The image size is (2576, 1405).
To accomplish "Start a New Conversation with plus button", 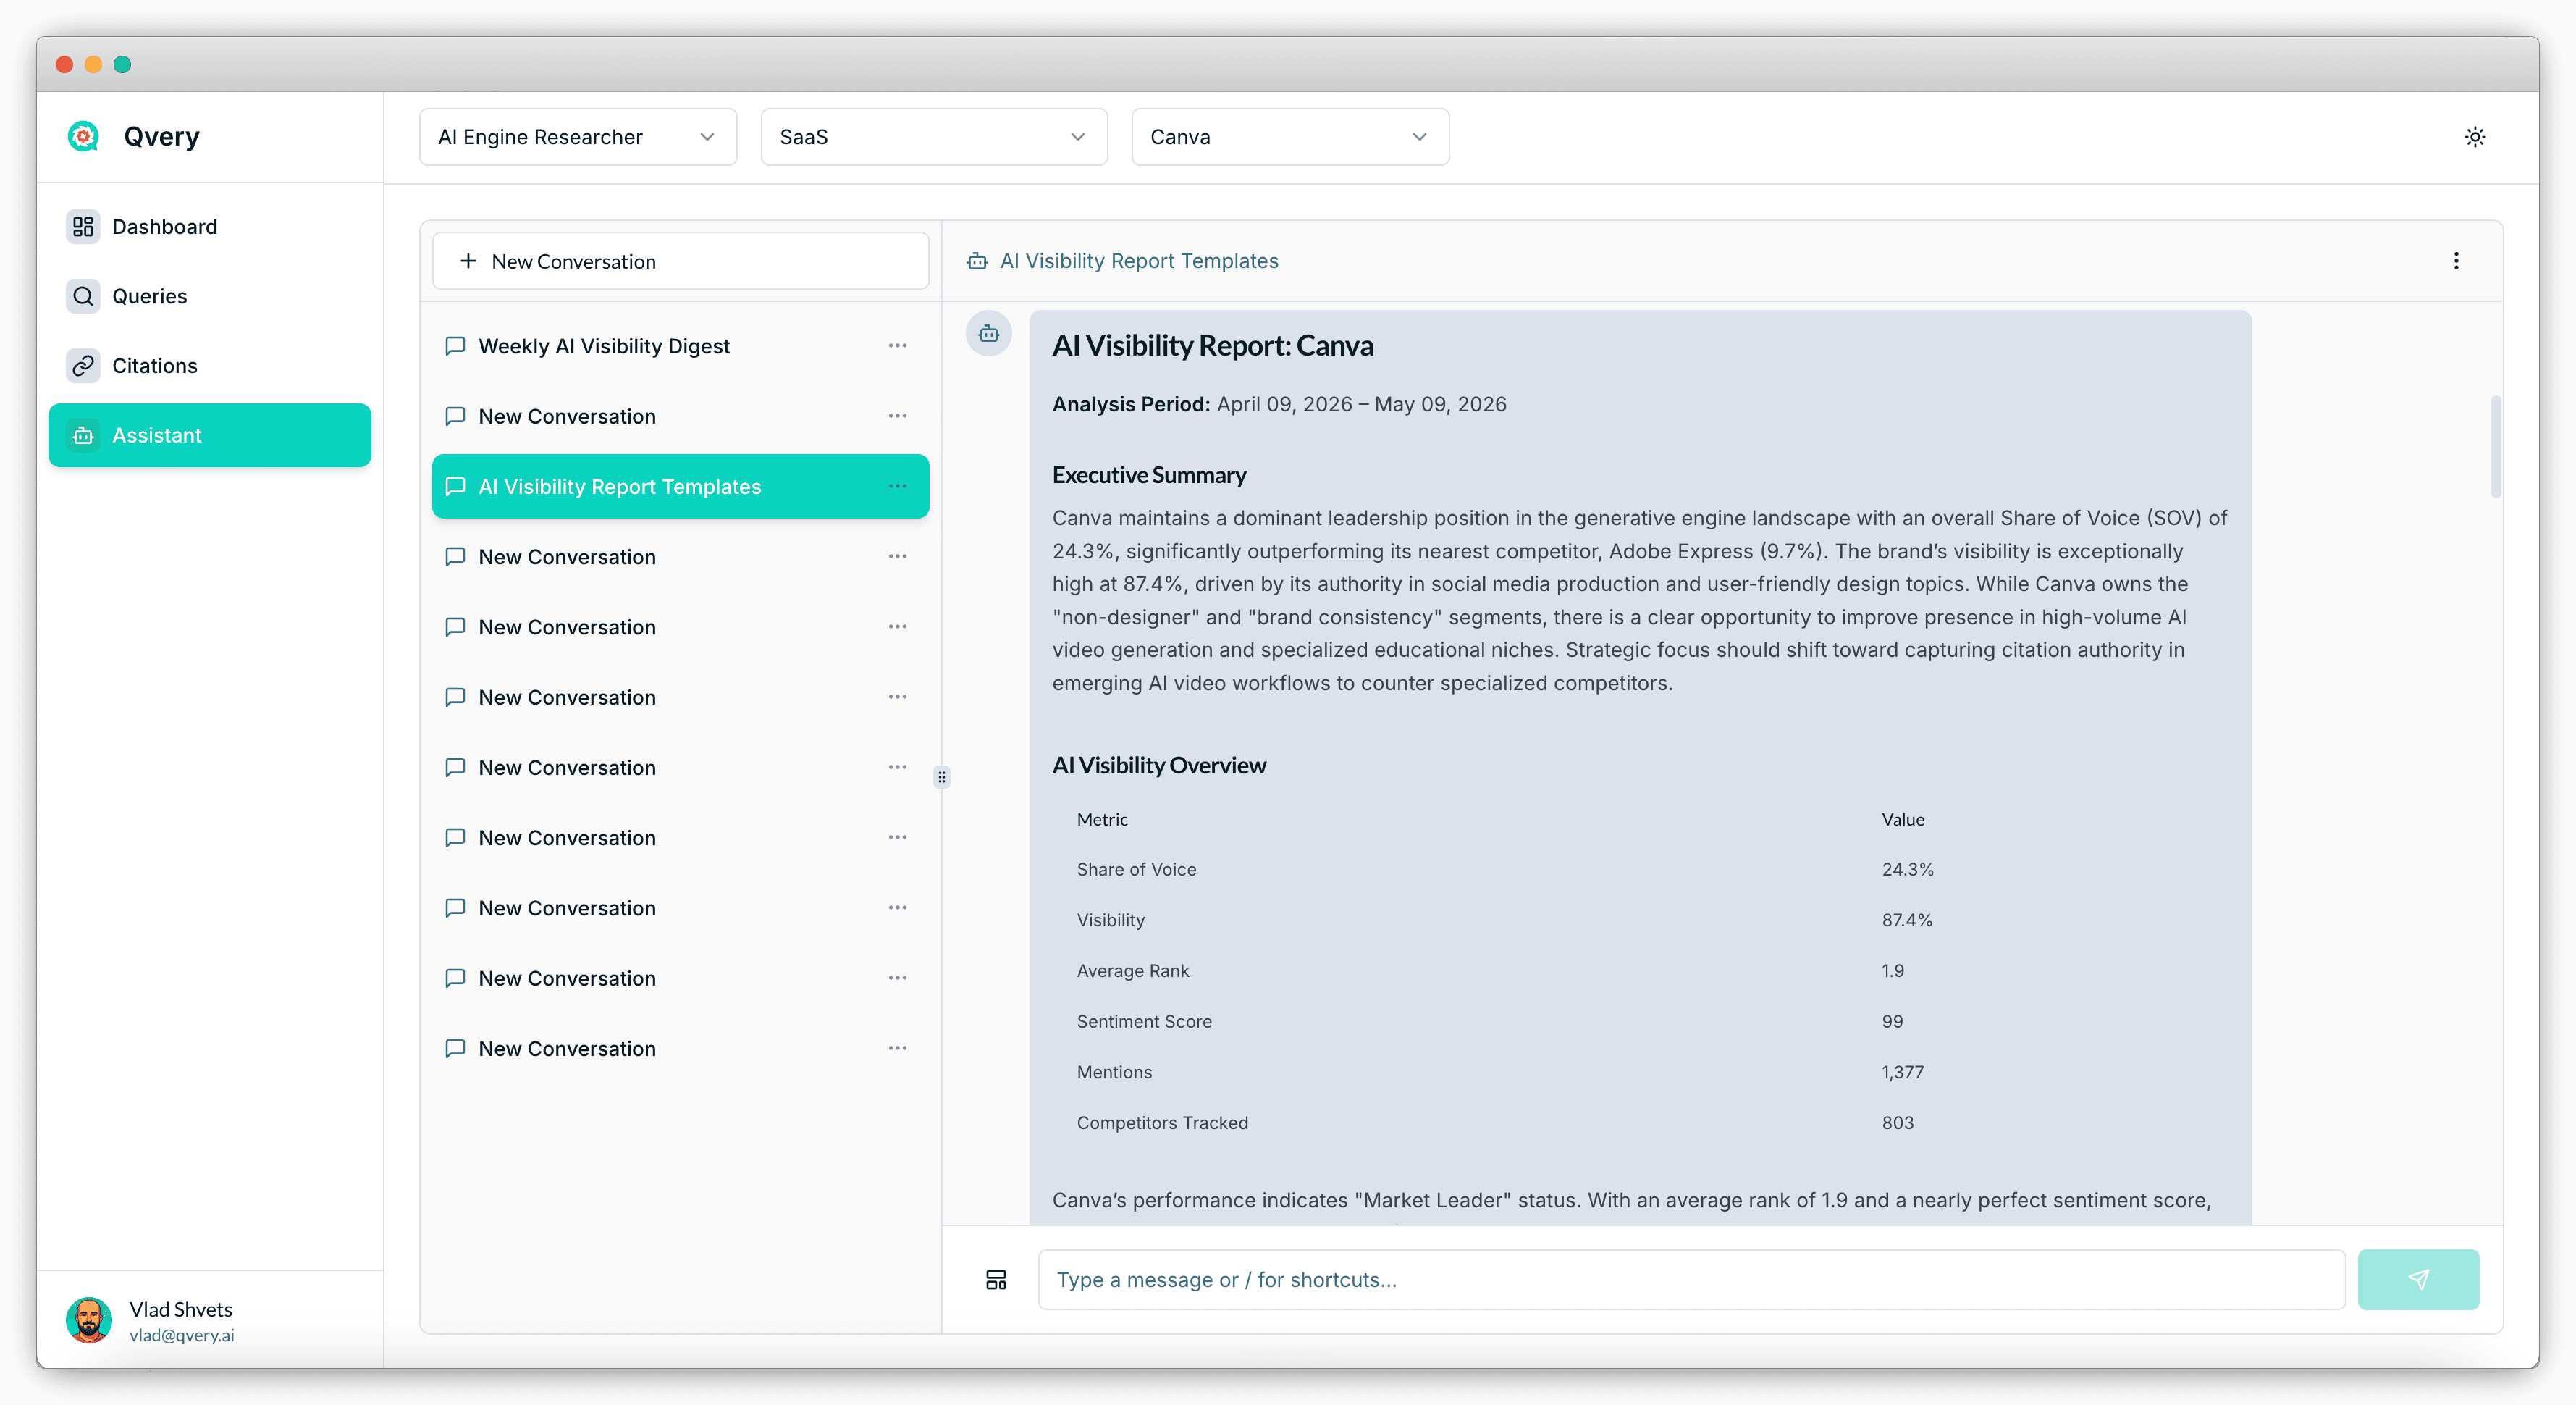I will 680,261.
